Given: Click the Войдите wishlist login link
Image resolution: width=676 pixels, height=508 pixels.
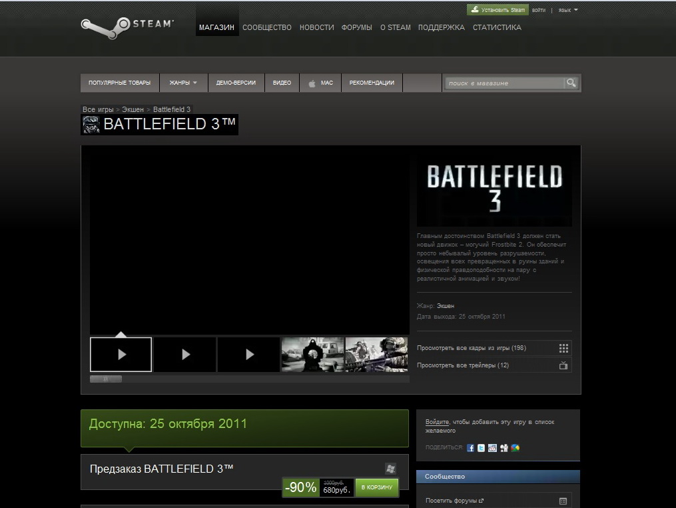Looking at the screenshot, I should coord(437,422).
